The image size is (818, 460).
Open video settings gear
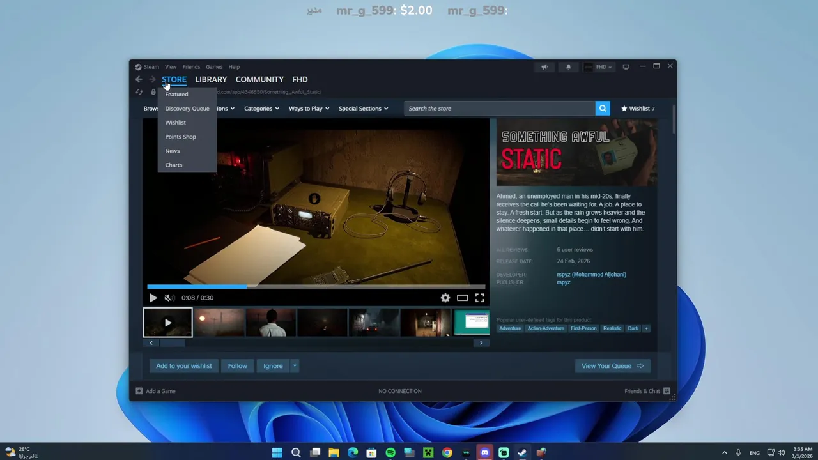pos(445,298)
